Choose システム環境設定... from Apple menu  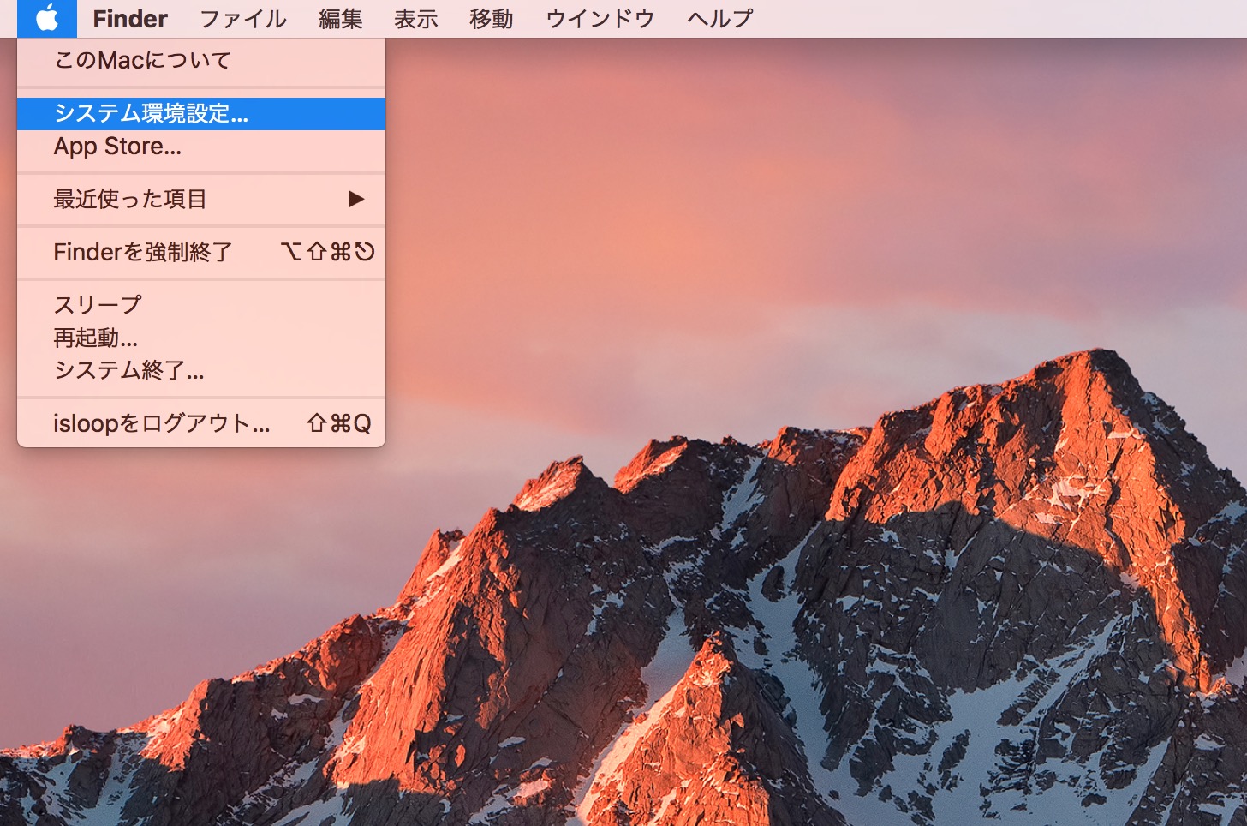[201, 114]
